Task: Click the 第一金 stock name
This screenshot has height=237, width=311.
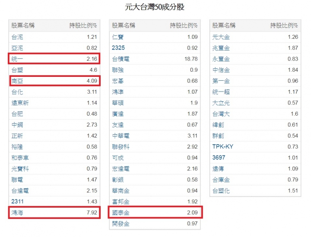Action: (221, 81)
